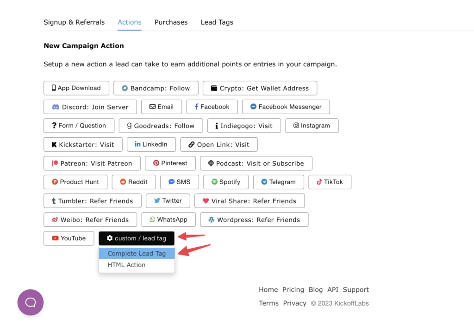The image size is (474, 333).
Task: Choose the Spotify action button
Action: click(226, 182)
